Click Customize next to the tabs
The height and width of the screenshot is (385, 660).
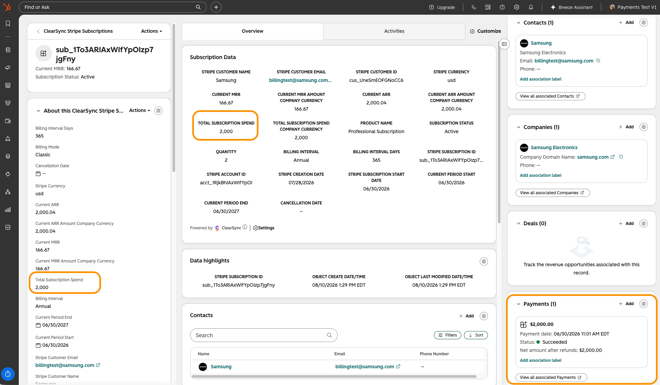pos(486,31)
